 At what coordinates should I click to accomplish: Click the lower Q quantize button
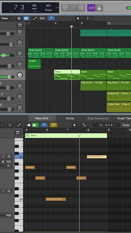pyautogui.click(x=9, y=191)
